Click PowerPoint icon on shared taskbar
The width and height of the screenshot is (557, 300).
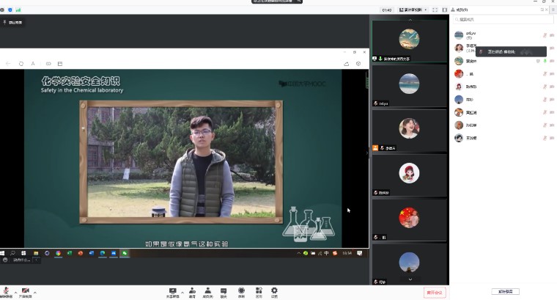pos(81,253)
